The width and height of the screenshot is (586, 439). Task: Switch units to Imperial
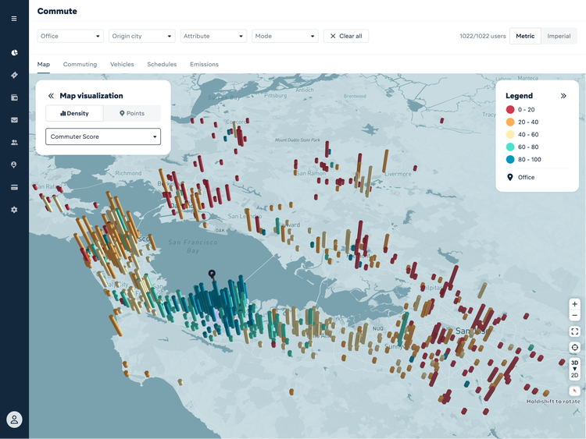point(559,36)
